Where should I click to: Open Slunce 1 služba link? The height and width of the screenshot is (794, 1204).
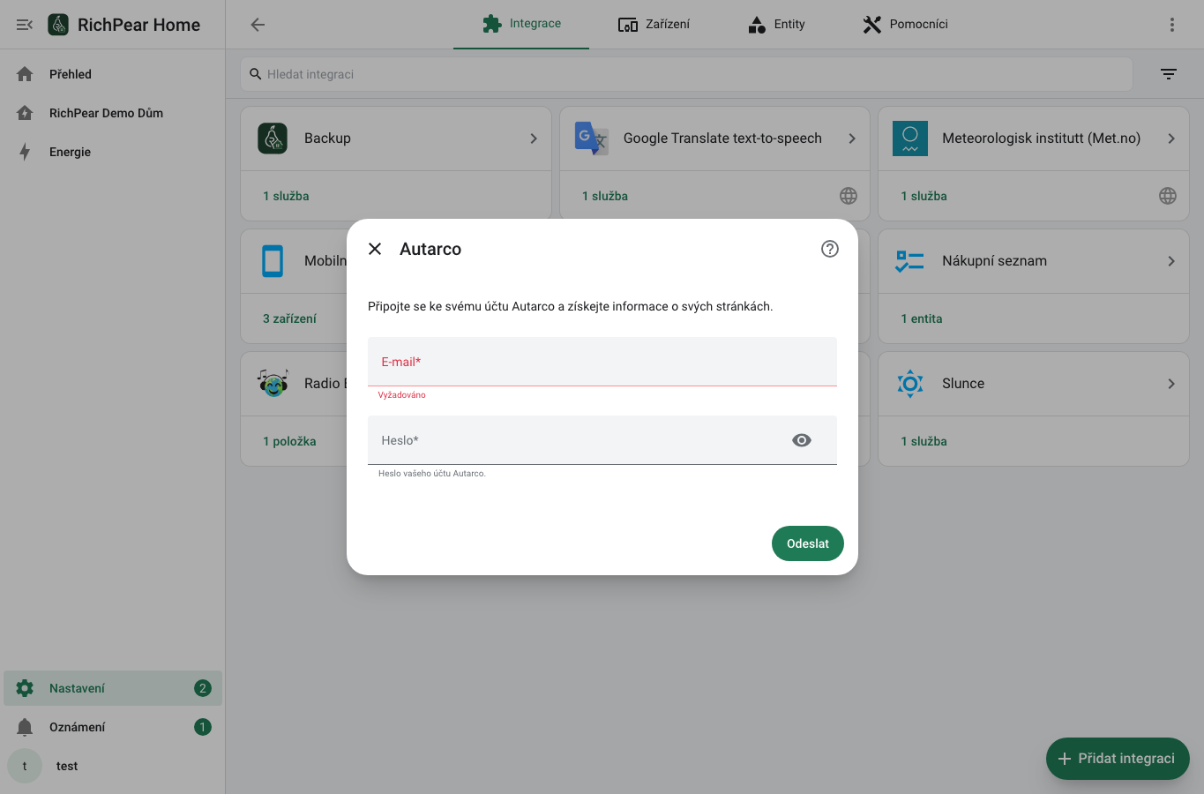pos(924,441)
